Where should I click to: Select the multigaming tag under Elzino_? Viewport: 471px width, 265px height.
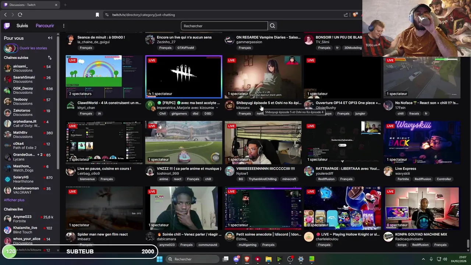pos(247,245)
